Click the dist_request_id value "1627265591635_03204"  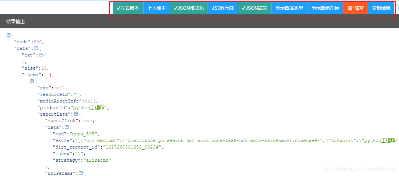coord(131,147)
